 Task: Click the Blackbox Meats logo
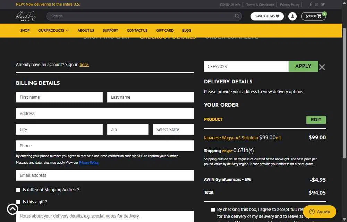[x=25, y=16]
